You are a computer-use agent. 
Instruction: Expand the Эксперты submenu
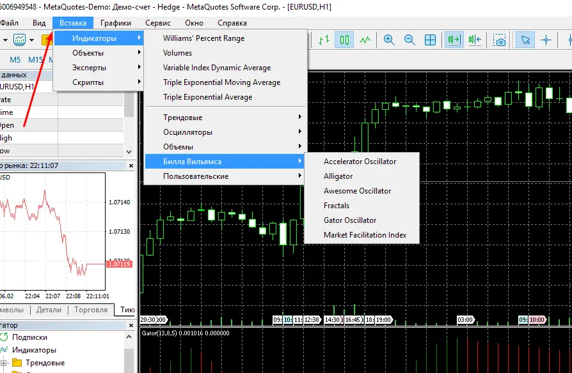point(99,68)
